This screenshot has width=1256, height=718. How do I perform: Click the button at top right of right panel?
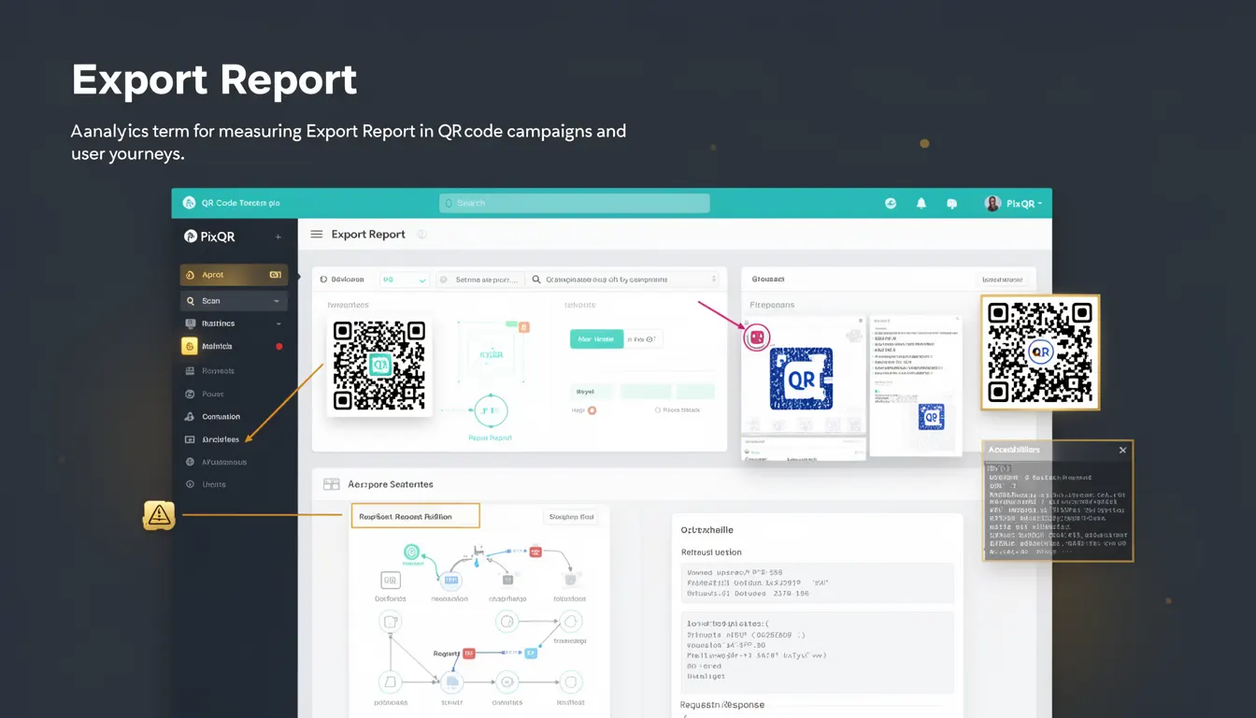click(x=1002, y=280)
